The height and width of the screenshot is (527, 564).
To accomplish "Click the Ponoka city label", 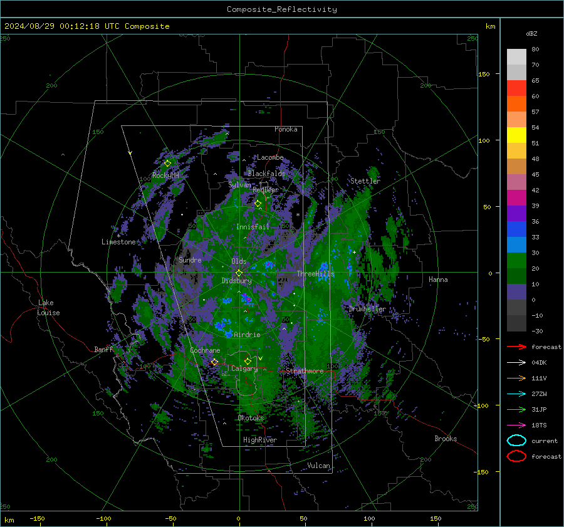I will (x=286, y=129).
